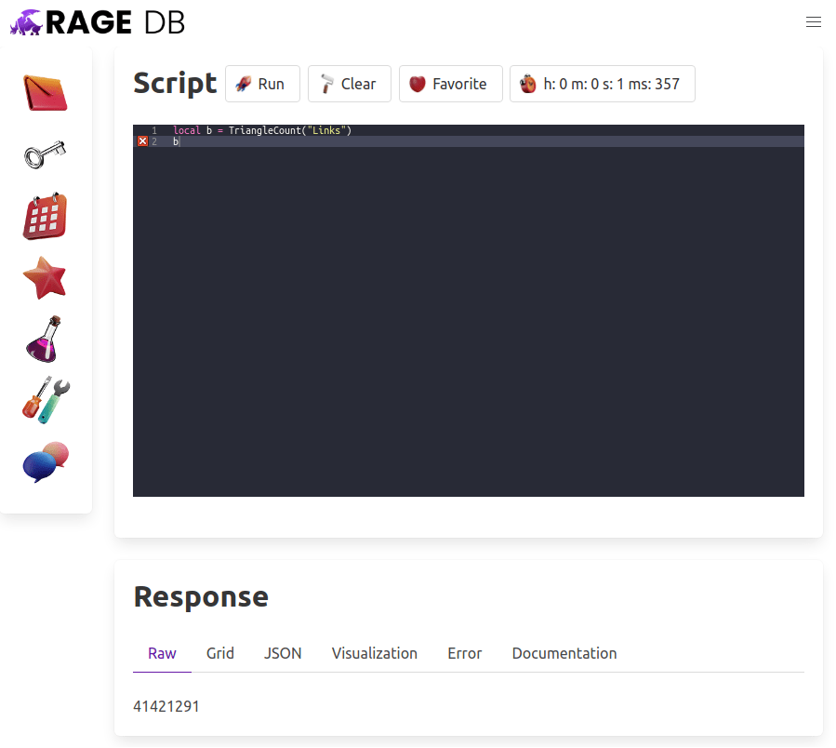
Task: Select the red calendar sidebar icon
Action: [46, 217]
